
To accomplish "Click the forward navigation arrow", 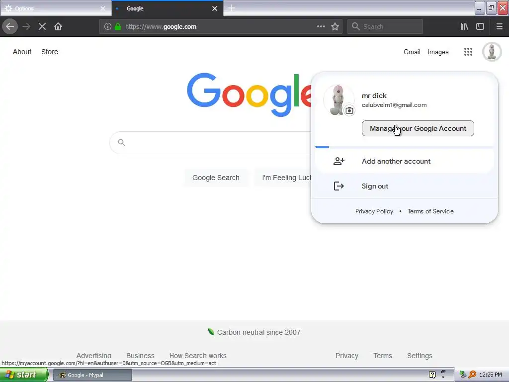I will [x=27, y=26].
